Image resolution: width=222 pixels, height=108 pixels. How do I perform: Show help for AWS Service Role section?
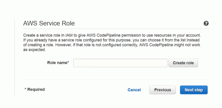click(x=206, y=23)
